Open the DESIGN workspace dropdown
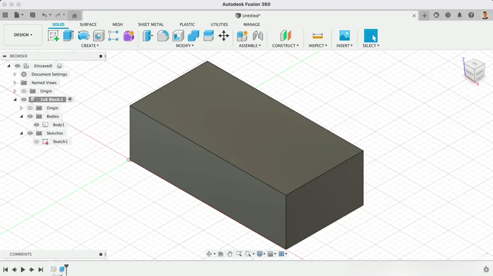The image size is (493, 276). click(x=23, y=35)
